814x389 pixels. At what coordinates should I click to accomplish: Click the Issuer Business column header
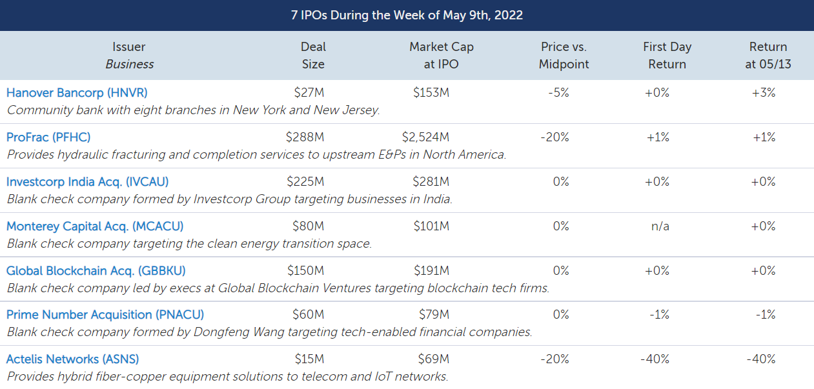pyautogui.click(x=129, y=55)
